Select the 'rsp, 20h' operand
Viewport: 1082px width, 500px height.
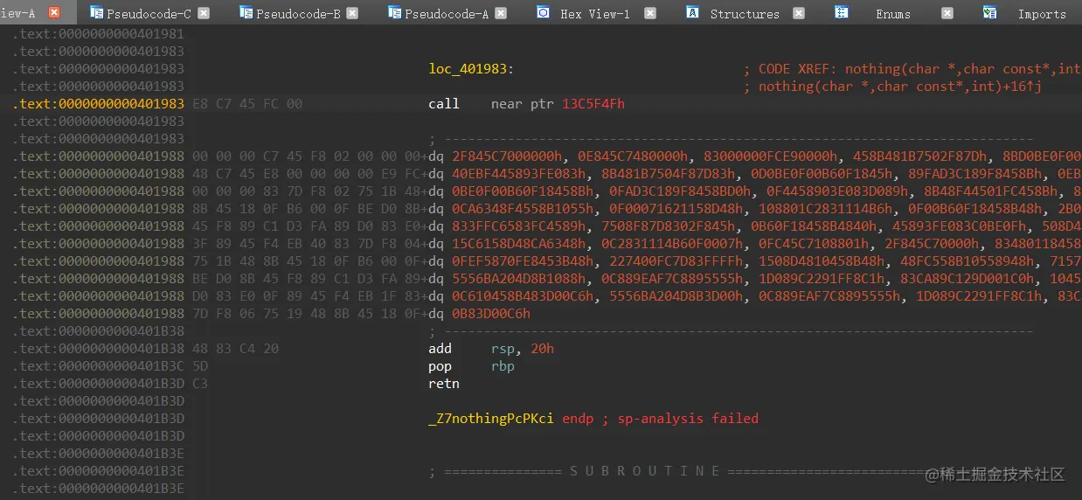coord(523,349)
